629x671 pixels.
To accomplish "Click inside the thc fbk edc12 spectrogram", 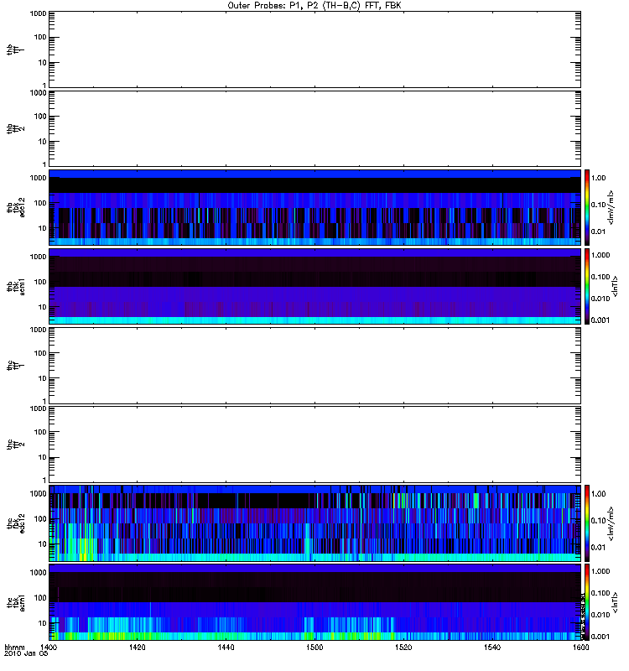I will point(314,523).
